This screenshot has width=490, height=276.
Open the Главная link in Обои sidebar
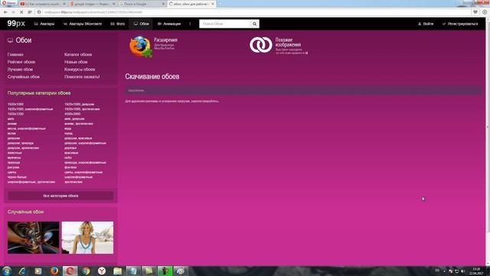15,54
